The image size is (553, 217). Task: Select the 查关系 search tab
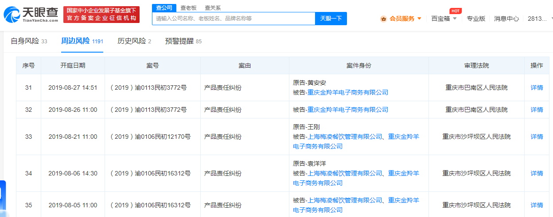click(213, 8)
